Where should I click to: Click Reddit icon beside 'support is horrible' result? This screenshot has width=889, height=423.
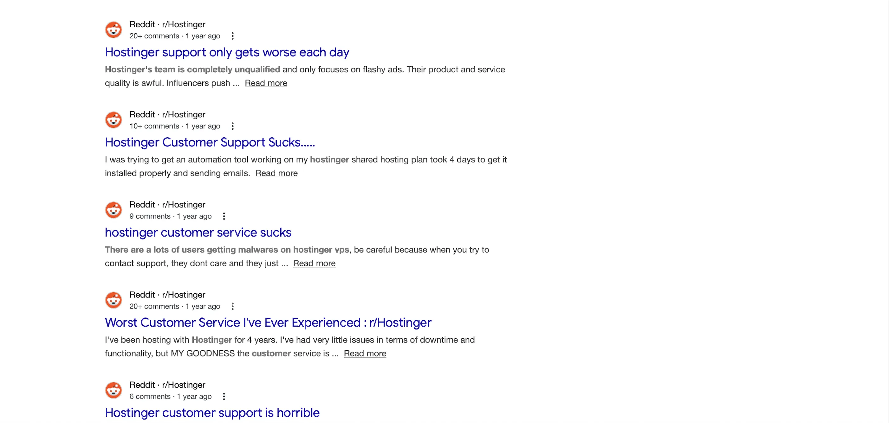(113, 390)
